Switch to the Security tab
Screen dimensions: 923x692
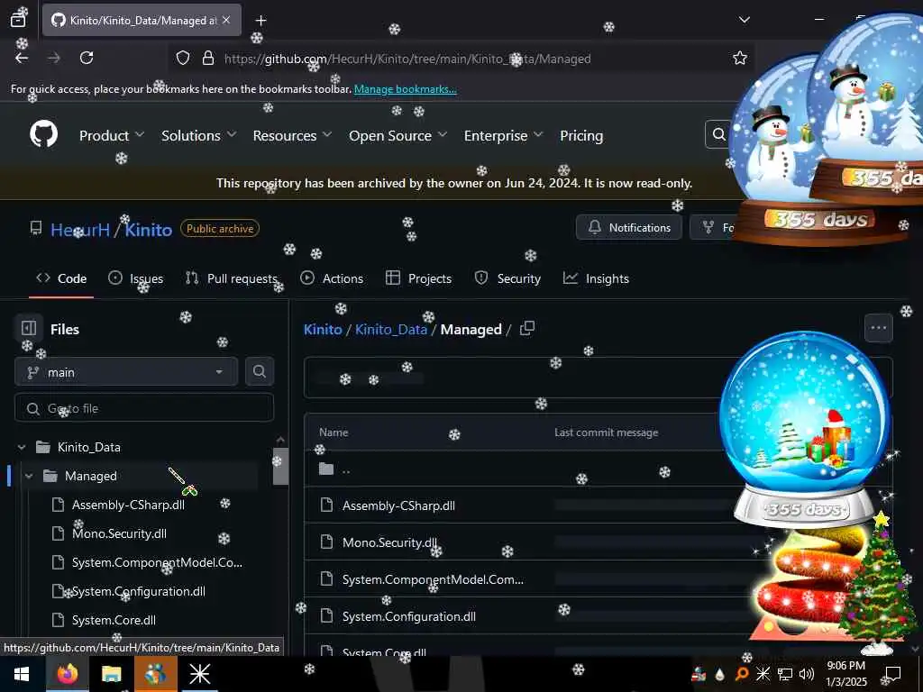[507, 278]
